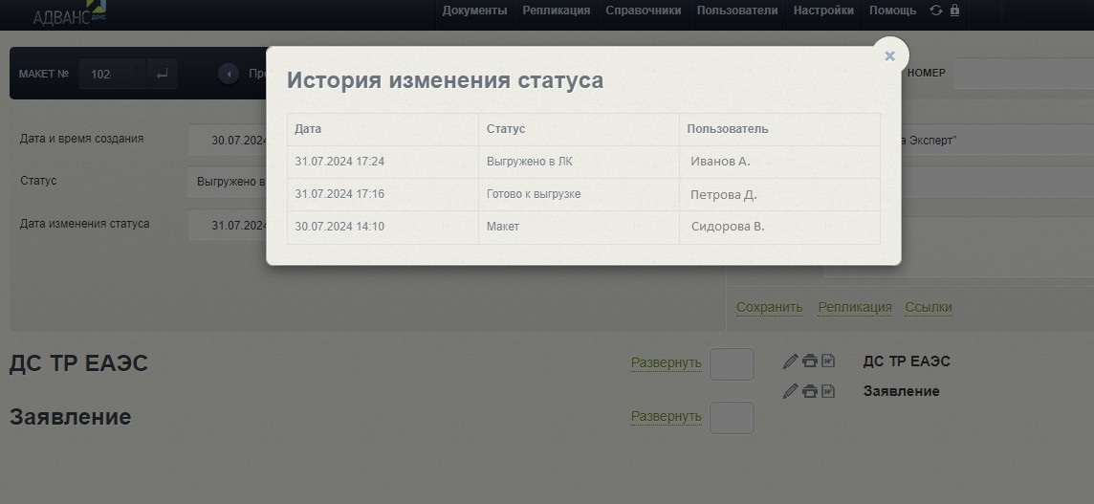Export ДС ТР ЕАЭС to Word
This screenshot has width=1094, height=504.
(x=828, y=362)
